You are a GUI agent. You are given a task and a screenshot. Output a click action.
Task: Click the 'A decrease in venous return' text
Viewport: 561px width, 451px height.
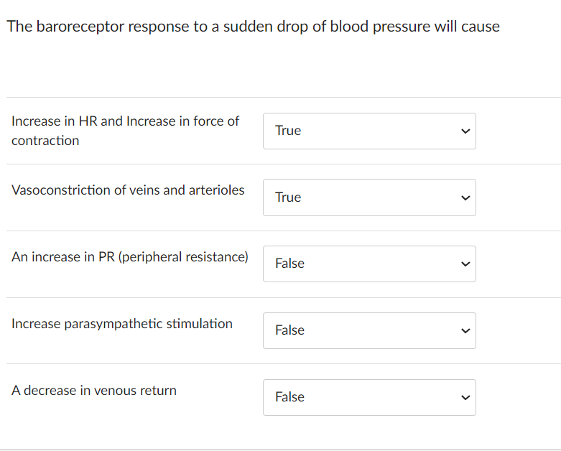click(94, 391)
